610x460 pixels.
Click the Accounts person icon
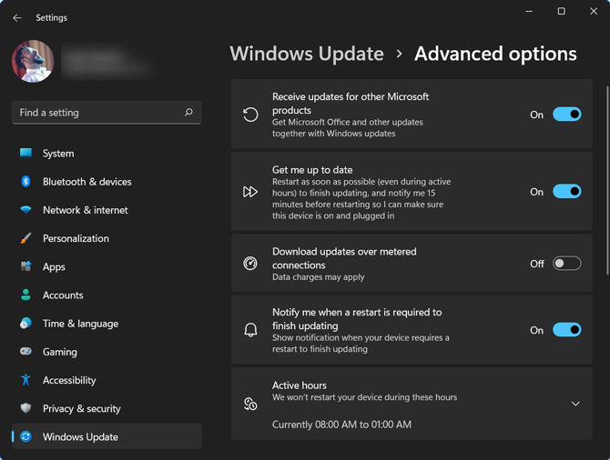(25, 295)
